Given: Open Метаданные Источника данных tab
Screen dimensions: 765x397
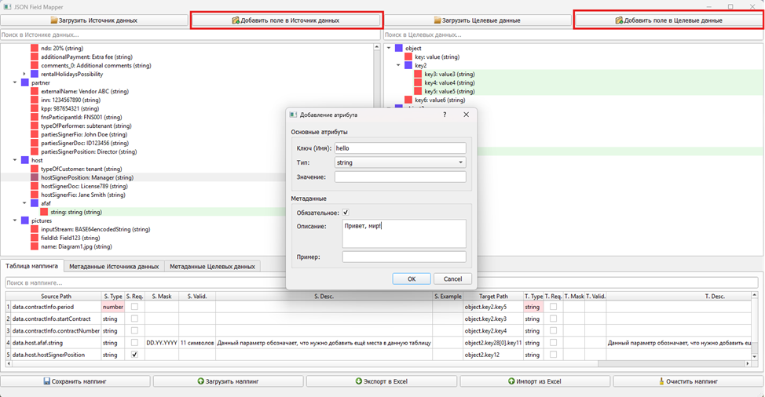Looking at the screenshot, I should coord(114,267).
